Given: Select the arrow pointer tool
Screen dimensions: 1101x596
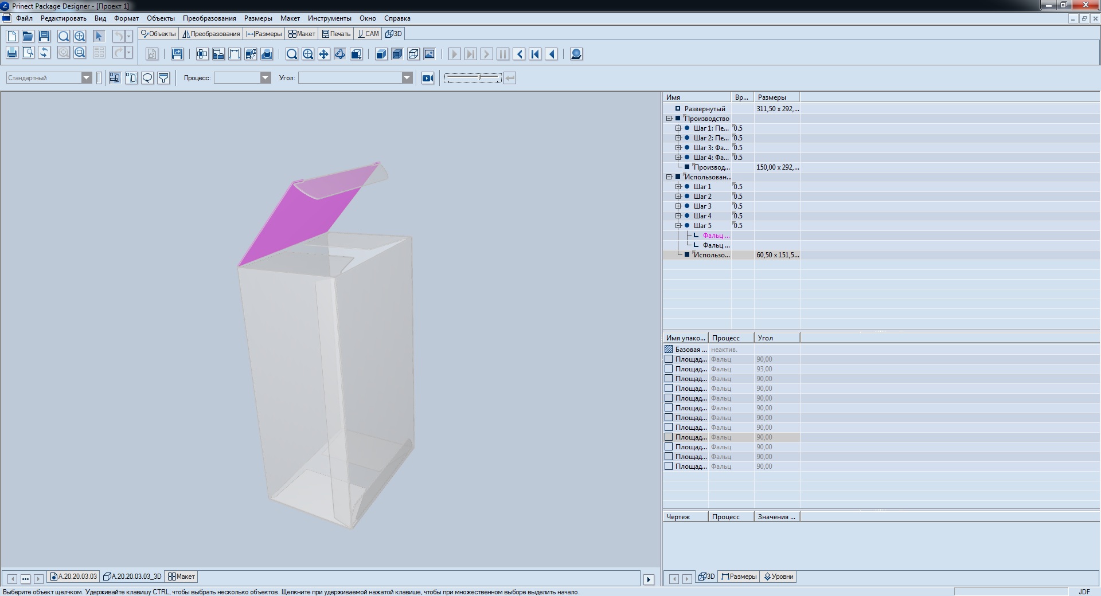Looking at the screenshot, I should pos(99,36).
